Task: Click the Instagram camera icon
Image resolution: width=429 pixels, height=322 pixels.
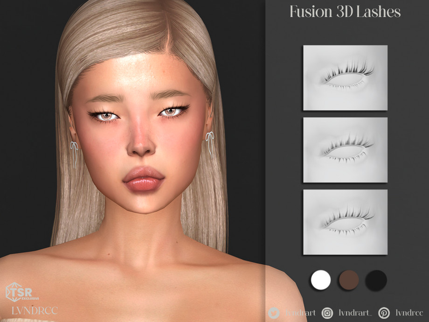Action: (x=328, y=313)
